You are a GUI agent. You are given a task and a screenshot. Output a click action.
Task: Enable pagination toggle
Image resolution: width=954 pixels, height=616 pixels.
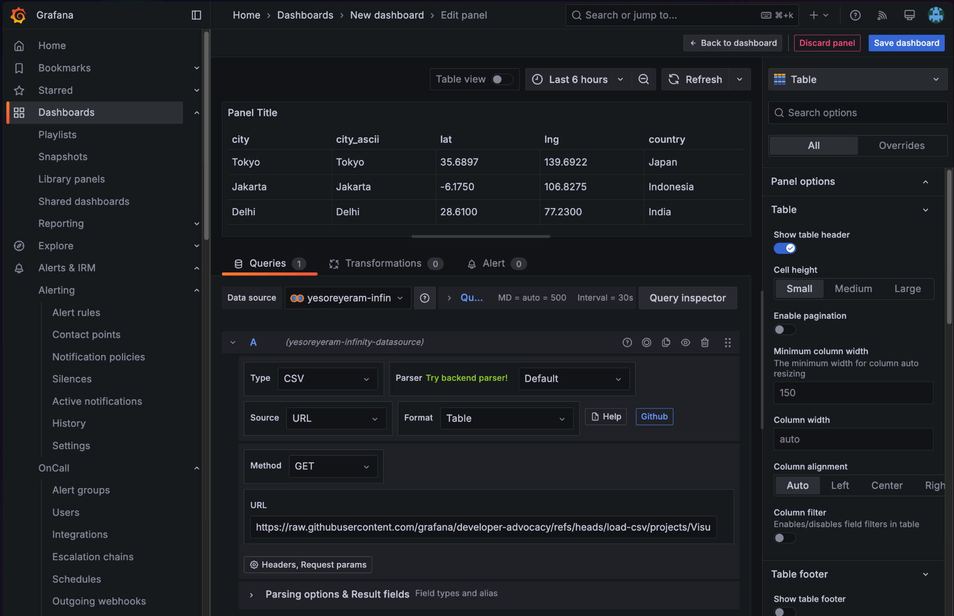point(784,329)
